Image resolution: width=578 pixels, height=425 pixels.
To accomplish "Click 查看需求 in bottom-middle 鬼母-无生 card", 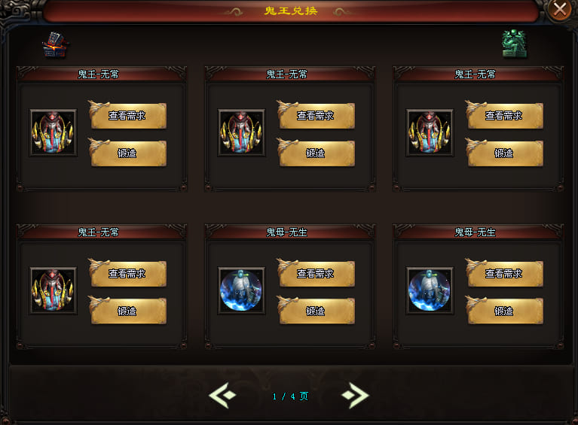I will 317,273.
